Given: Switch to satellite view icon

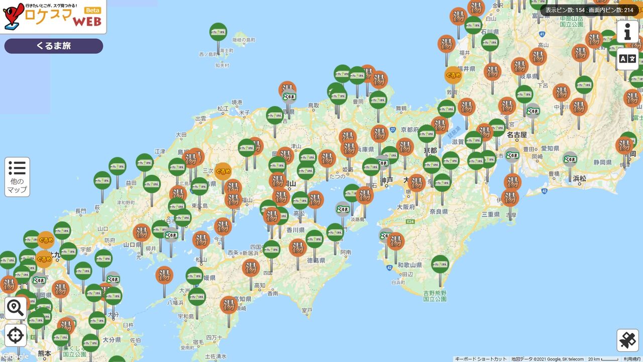Looking at the screenshot, I should pyautogui.click(x=627, y=340).
